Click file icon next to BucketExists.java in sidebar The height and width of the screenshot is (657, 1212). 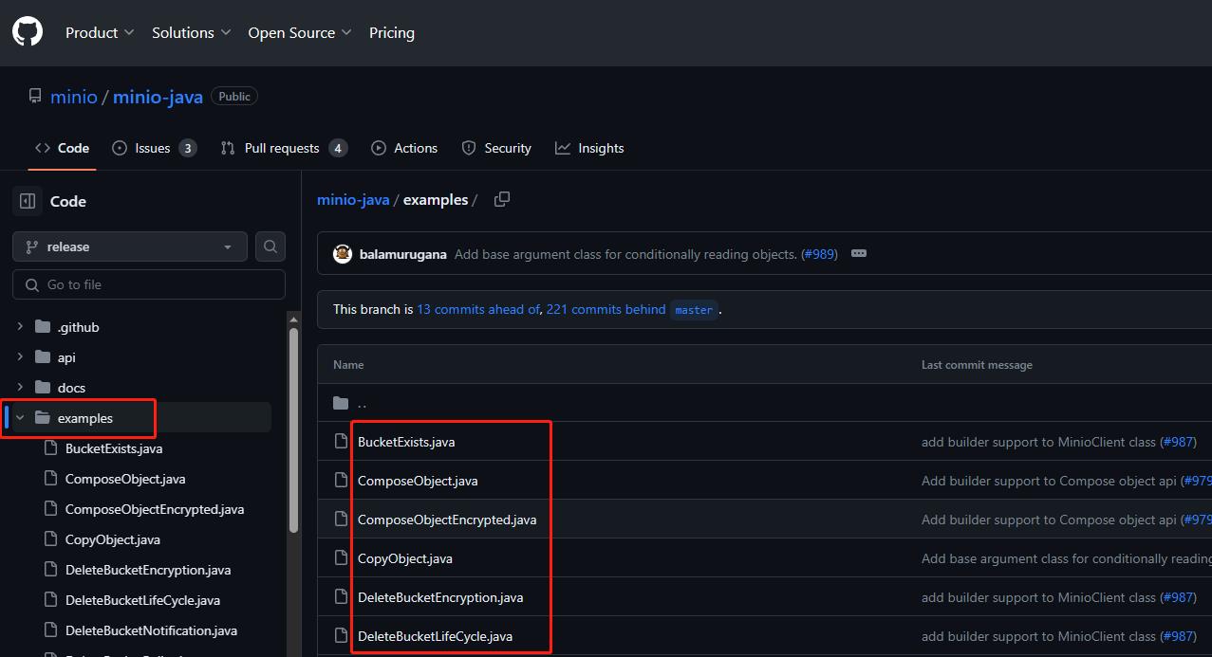pyautogui.click(x=50, y=448)
